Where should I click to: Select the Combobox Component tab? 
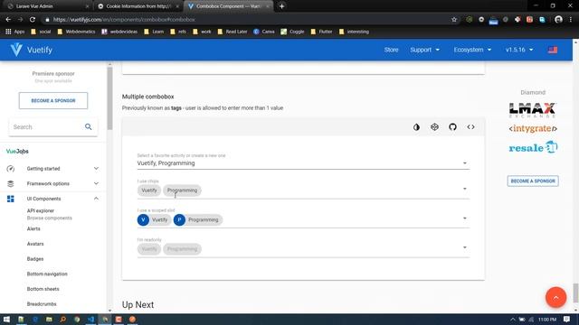click(x=228, y=6)
